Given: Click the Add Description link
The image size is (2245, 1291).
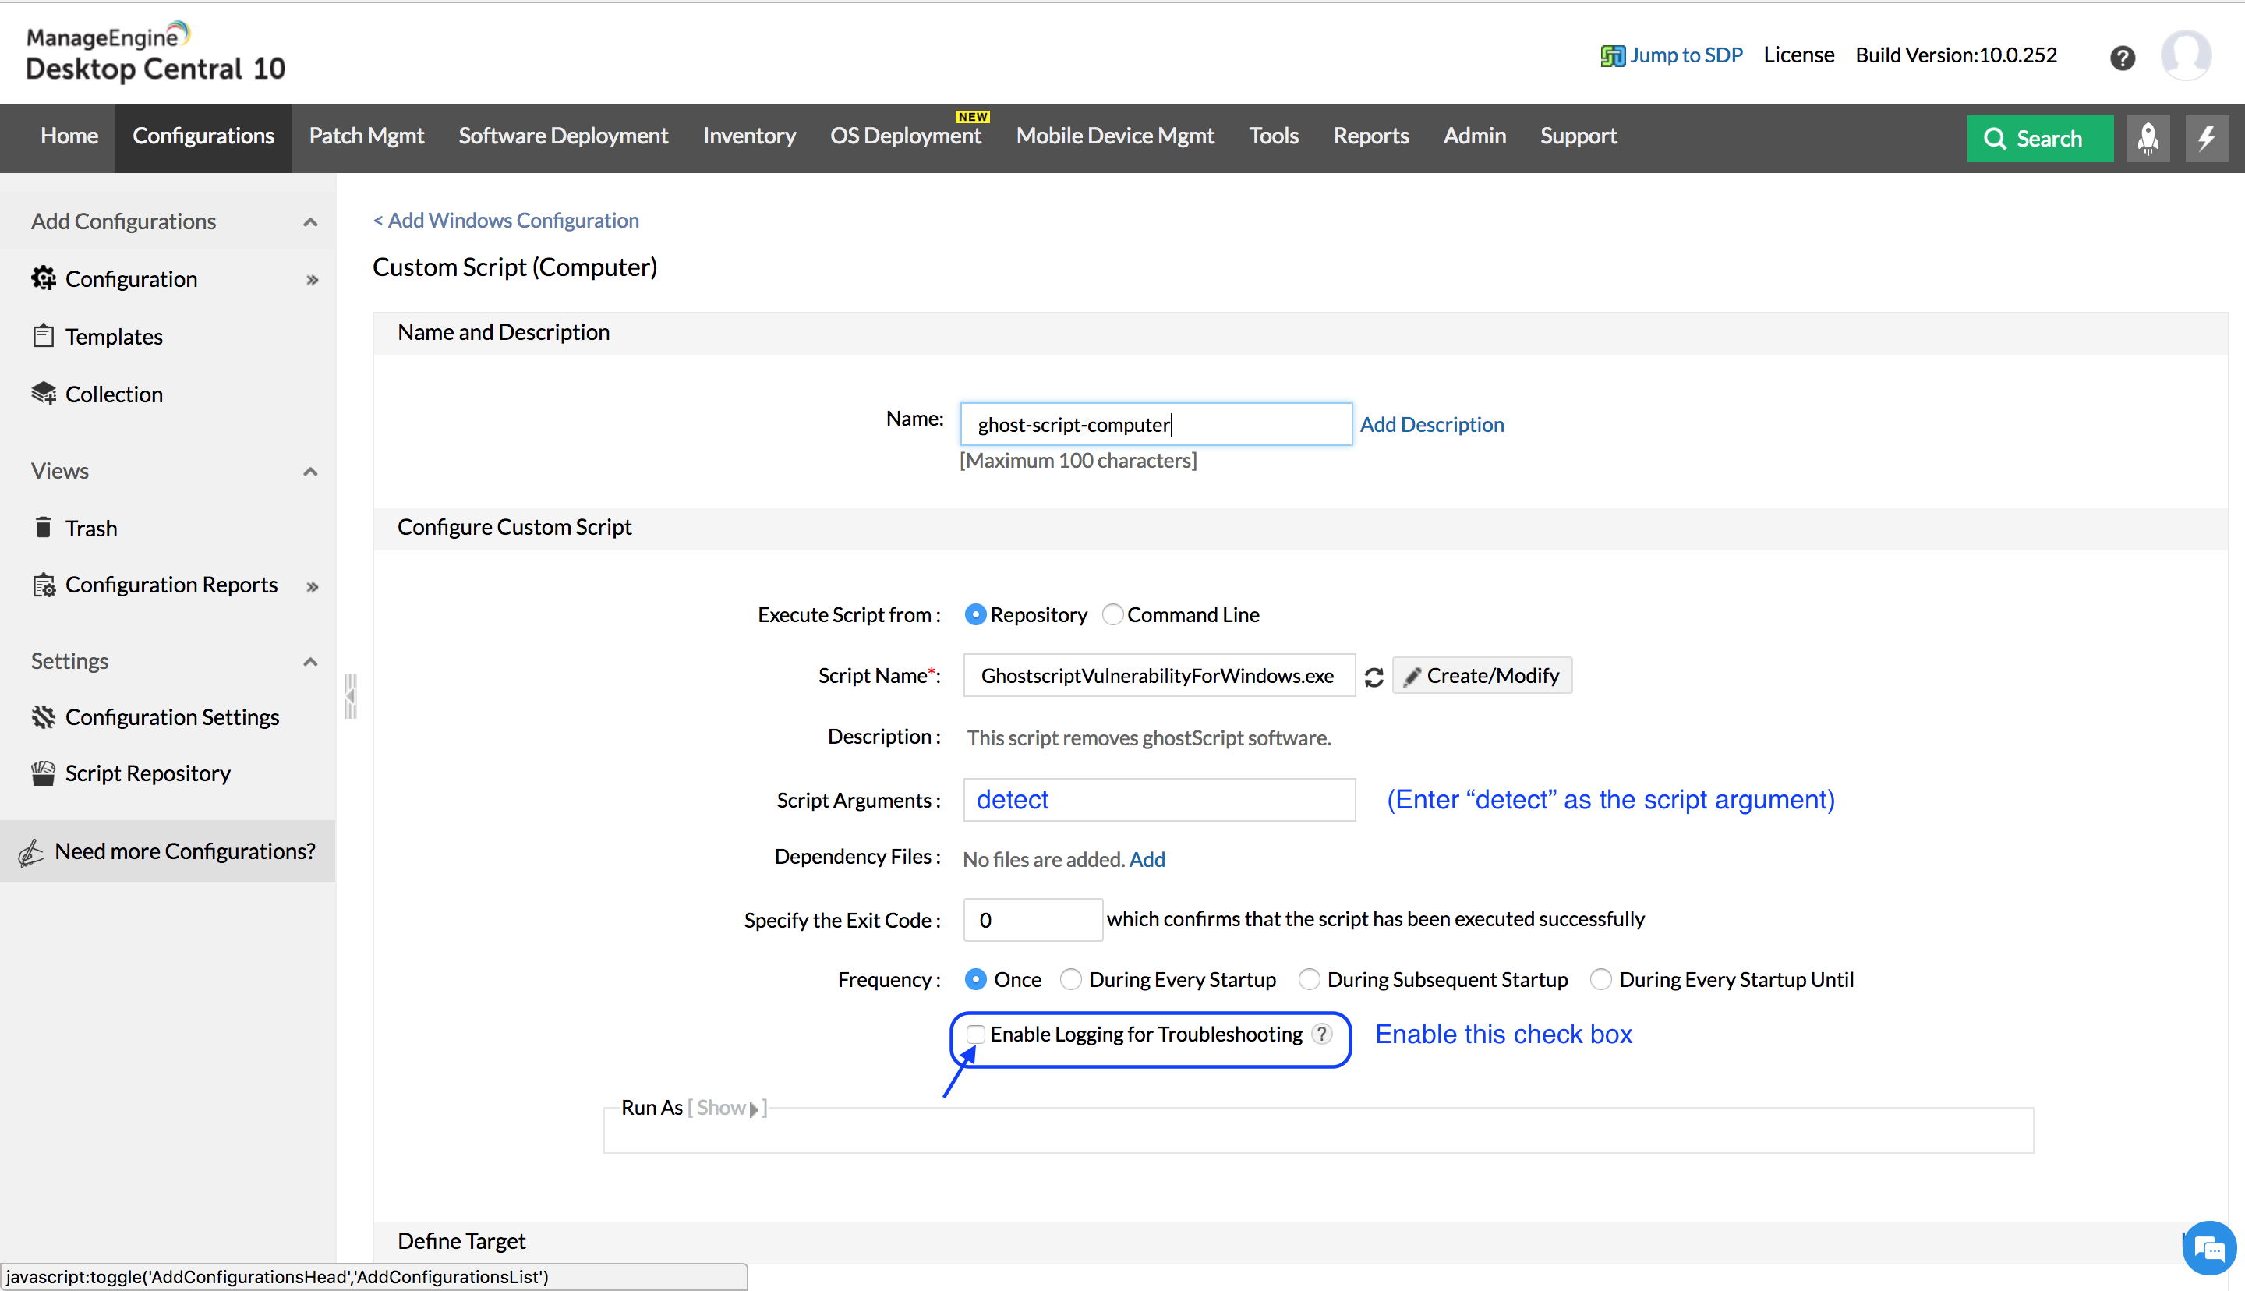Looking at the screenshot, I should (1431, 424).
